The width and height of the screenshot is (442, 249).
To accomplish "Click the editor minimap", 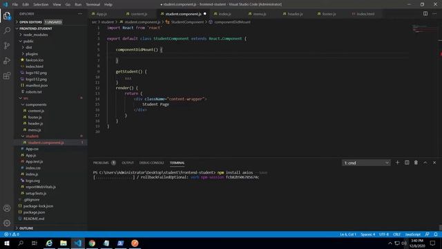I will pos(425,28).
